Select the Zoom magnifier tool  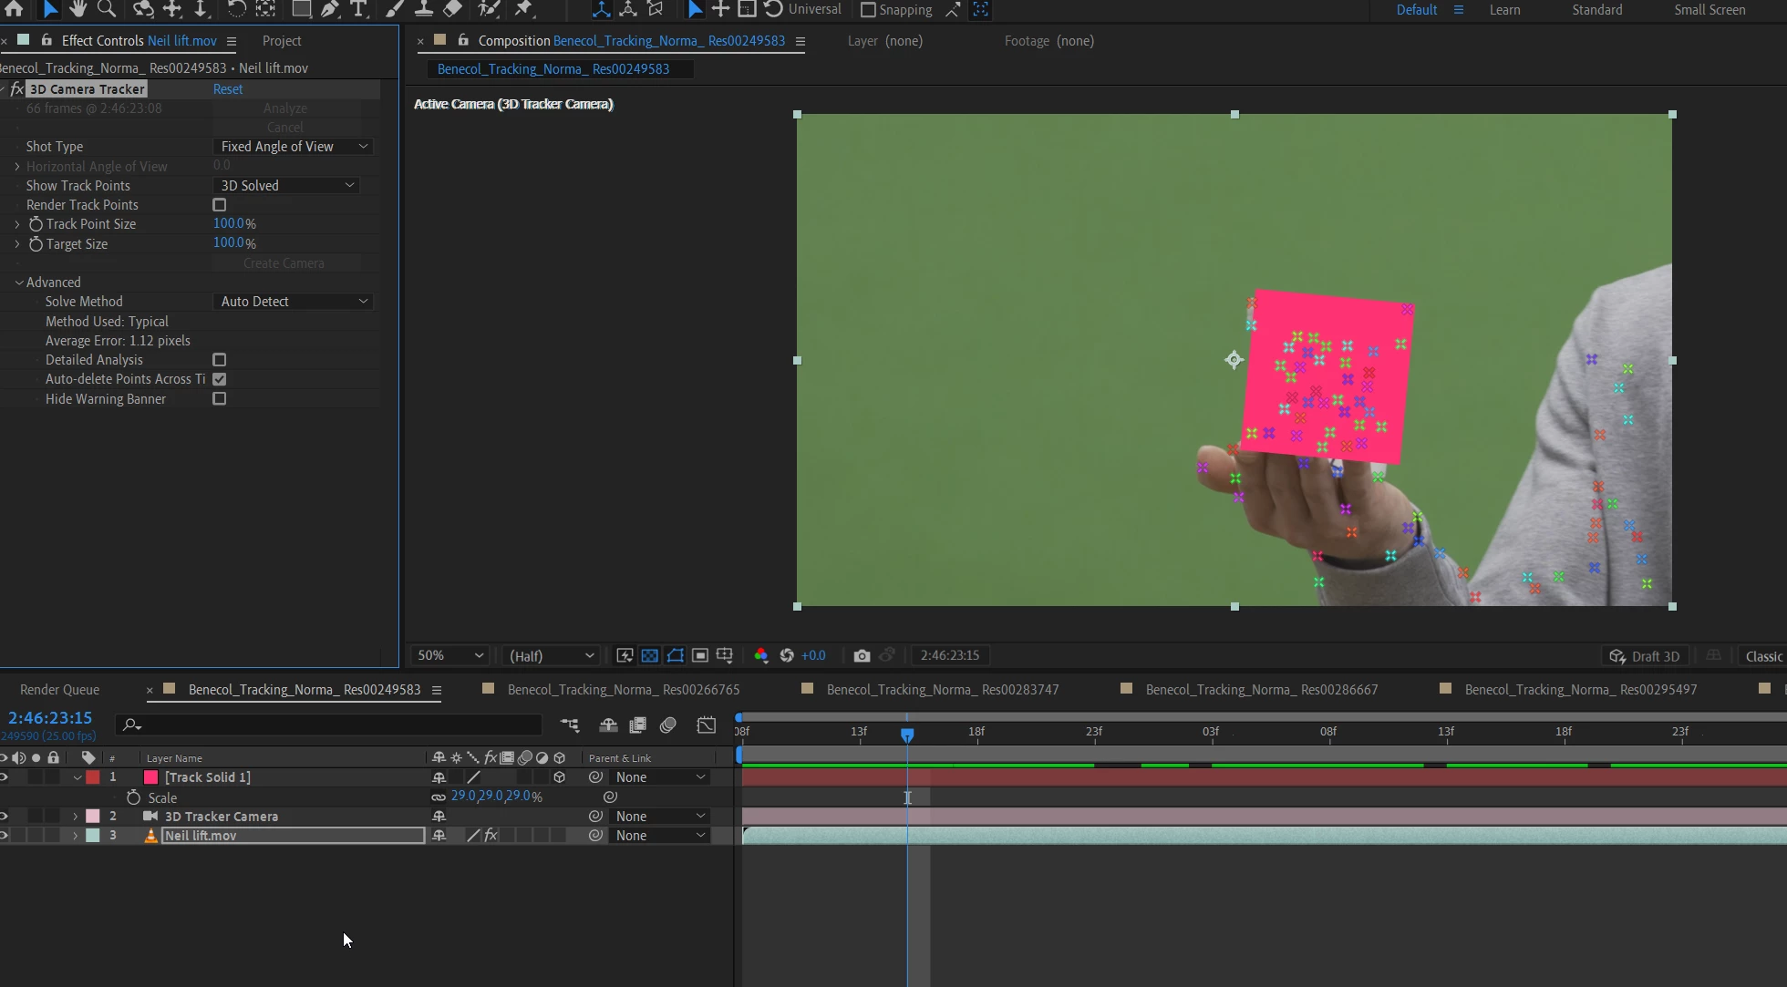[107, 9]
